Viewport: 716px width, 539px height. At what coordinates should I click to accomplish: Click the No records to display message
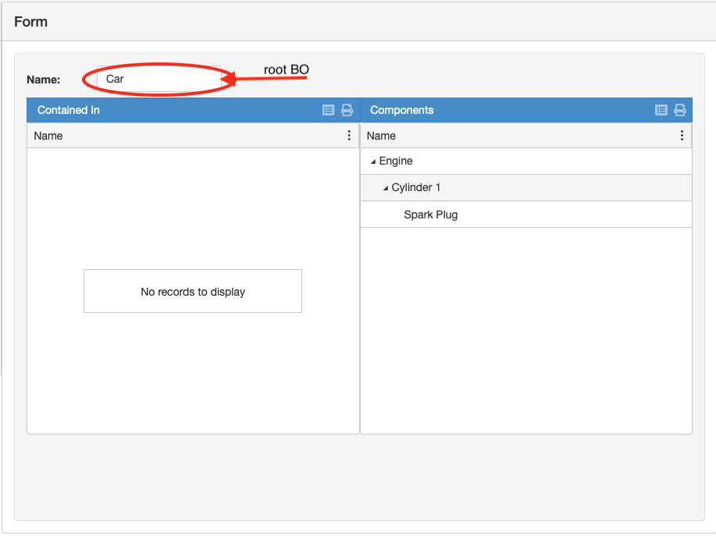[193, 292]
